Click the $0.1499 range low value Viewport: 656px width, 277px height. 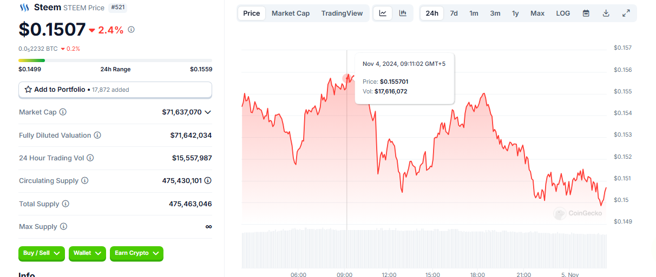coord(30,69)
